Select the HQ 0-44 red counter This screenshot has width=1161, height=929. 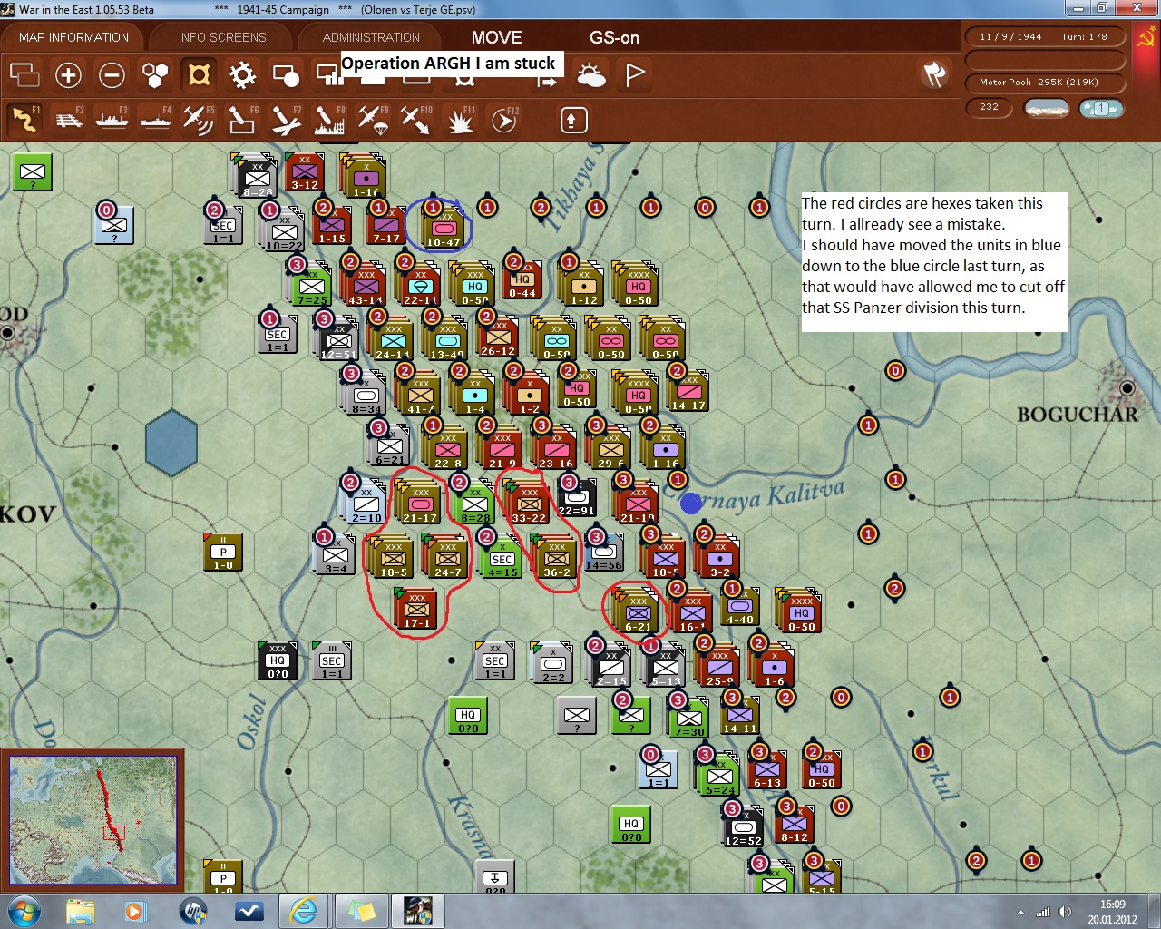[x=522, y=280]
